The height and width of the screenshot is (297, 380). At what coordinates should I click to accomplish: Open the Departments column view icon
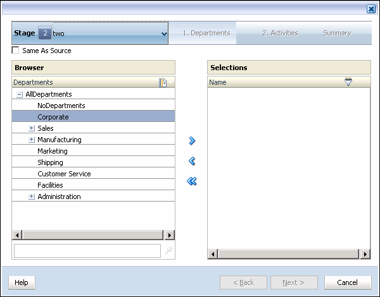tap(163, 83)
